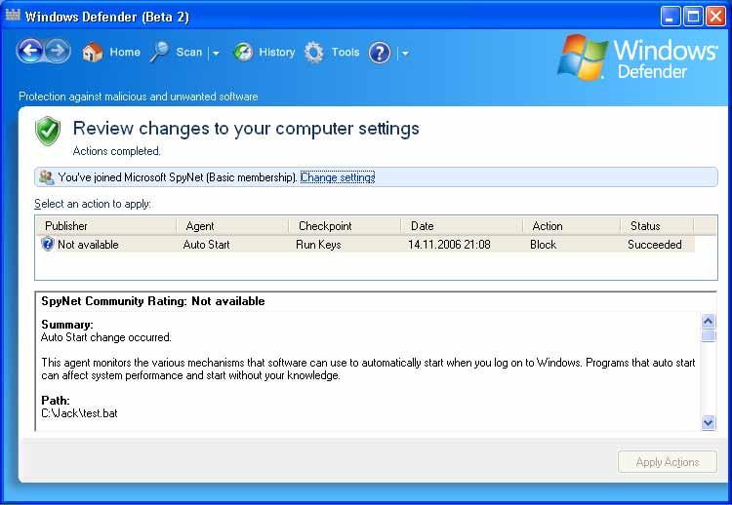The width and height of the screenshot is (732, 505).
Task: Sort by the Agent column header
Action: click(232, 225)
